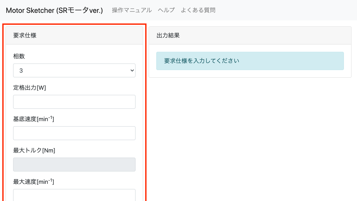Click the 定格出力[W] label
This screenshot has width=357, height=201.
(30, 88)
